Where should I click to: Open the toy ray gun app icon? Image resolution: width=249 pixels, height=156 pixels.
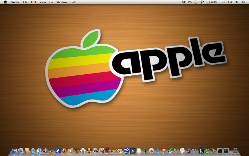214,151
